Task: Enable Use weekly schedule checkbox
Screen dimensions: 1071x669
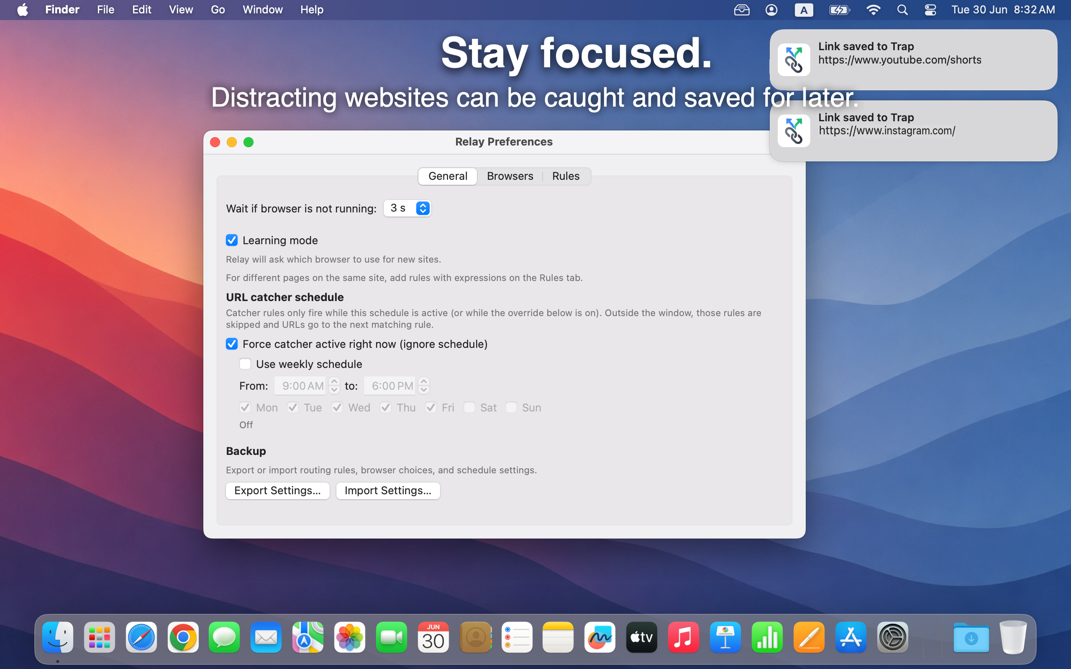Action: pos(245,364)
